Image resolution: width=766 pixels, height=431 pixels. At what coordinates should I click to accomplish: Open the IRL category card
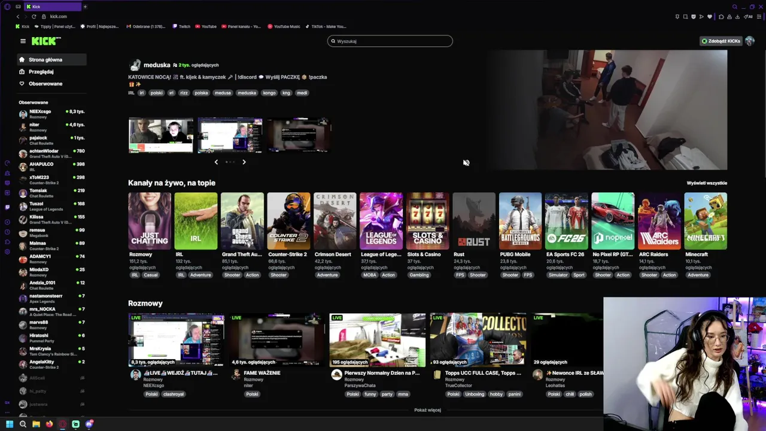[x=196, y=221]
